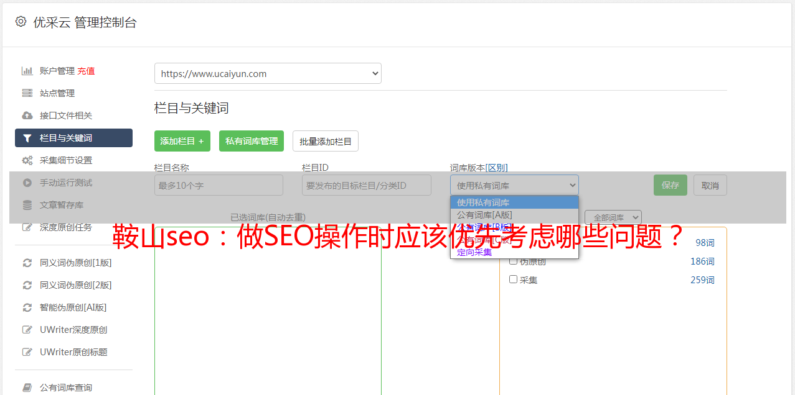
Task: Click the refresh icon for 同义词伪原创[2版]
Action: [27, 285]
